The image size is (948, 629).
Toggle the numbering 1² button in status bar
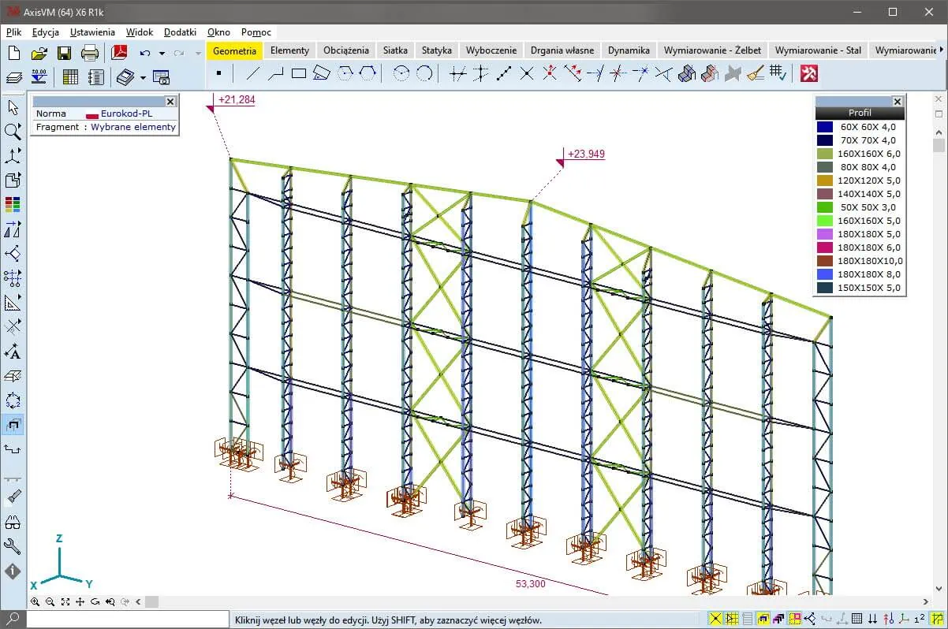(x=920, y=620)
